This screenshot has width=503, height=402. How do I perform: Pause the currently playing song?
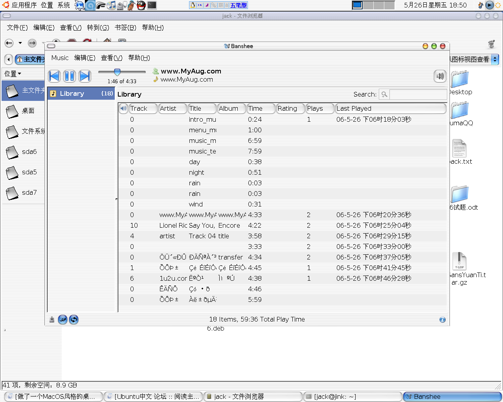coord(70,76)
